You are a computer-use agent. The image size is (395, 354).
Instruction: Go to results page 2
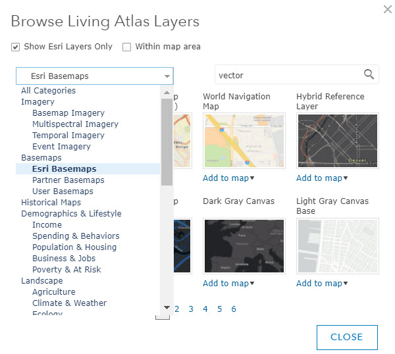pyautogui.click(x=177, y=309)
